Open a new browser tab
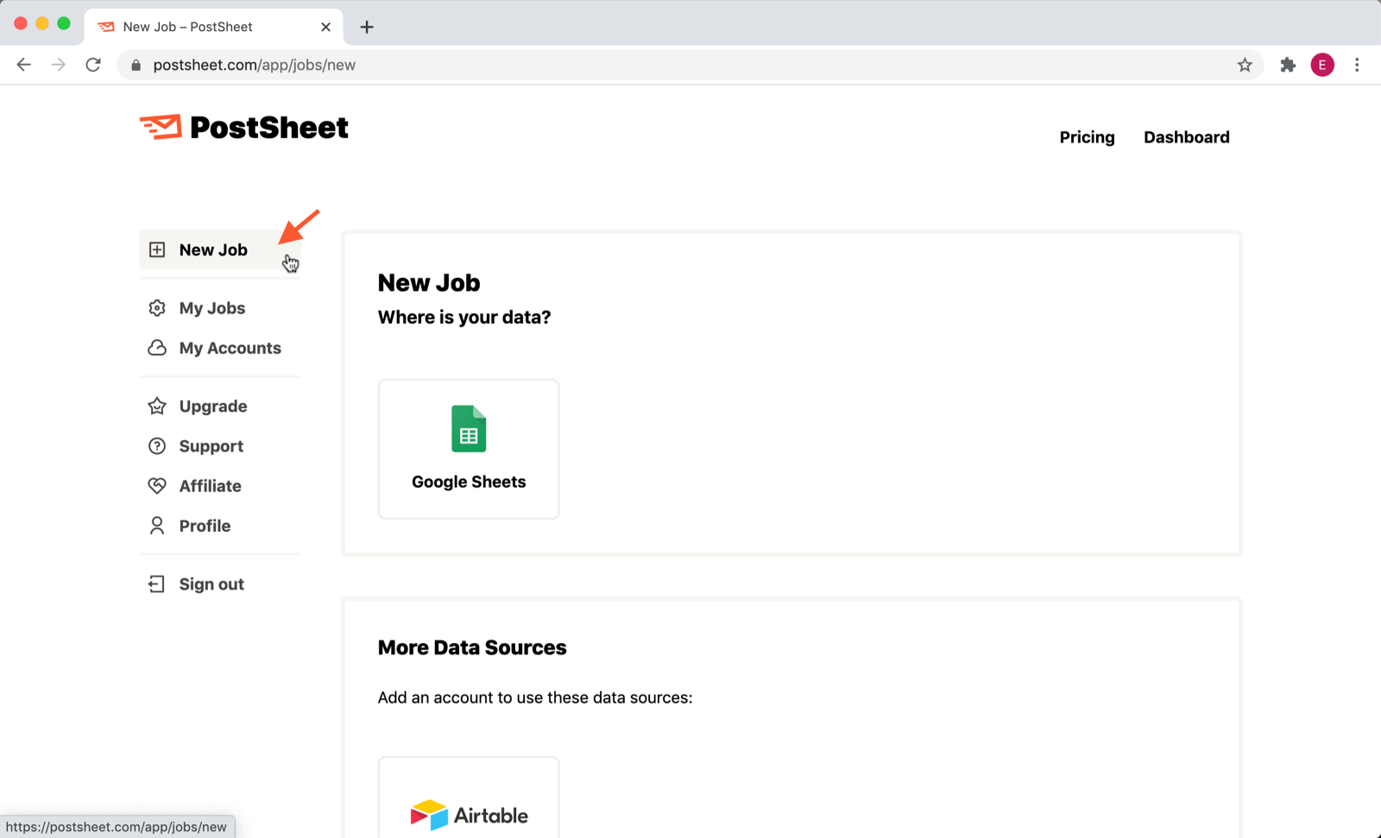Screen dimensions: 1381x838 click(367, 27)
